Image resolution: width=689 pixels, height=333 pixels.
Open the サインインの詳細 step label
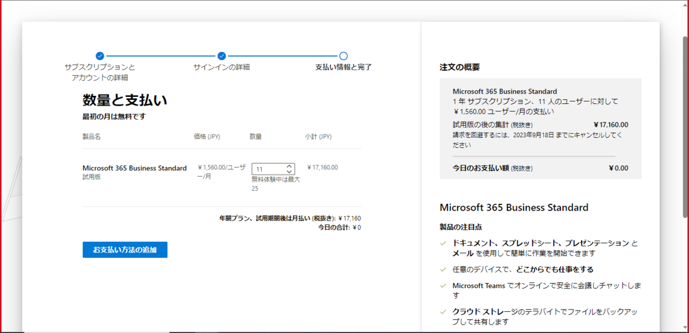(222, 67)
